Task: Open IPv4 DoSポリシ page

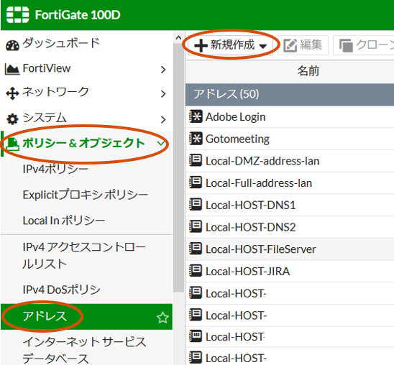Action: click(86, 290)
